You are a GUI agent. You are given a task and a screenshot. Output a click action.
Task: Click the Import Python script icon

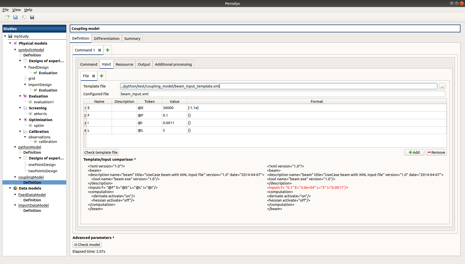coord(24,17)
